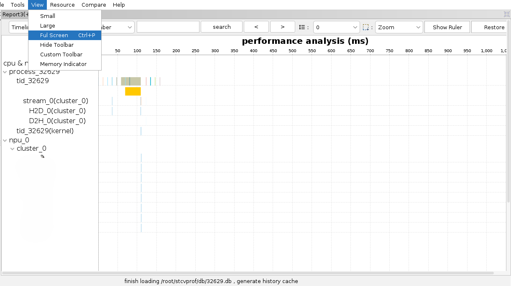Click into the search text field

(x=168, y=27)
